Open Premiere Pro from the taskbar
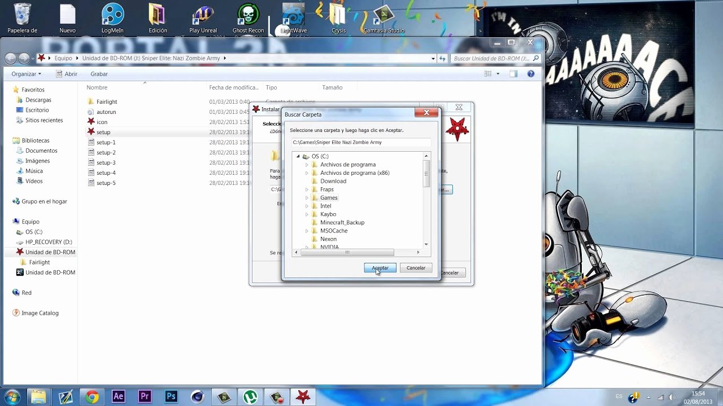723x406 pixels. [145, 397]
